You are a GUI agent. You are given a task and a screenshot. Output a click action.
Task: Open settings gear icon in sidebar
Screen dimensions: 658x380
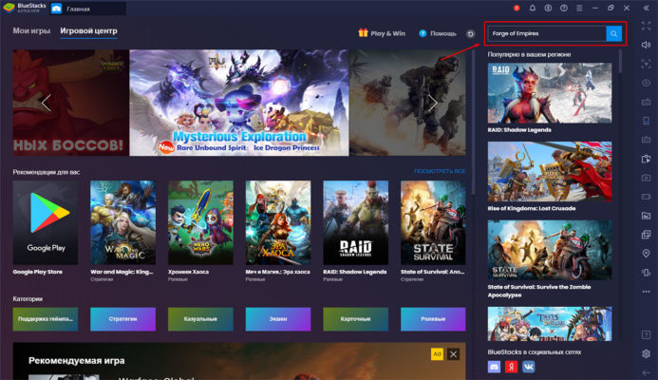click(647, 353)
